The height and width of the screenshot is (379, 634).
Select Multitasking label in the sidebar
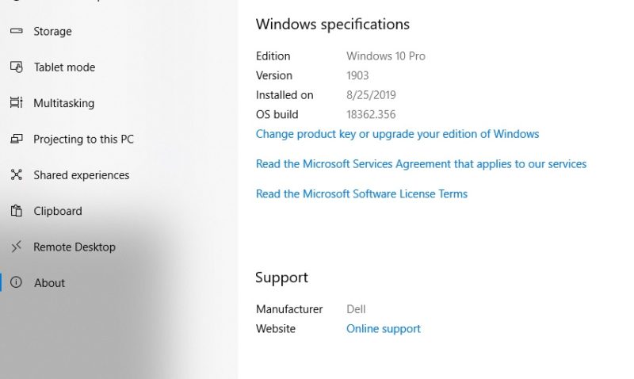pos(63,103)
